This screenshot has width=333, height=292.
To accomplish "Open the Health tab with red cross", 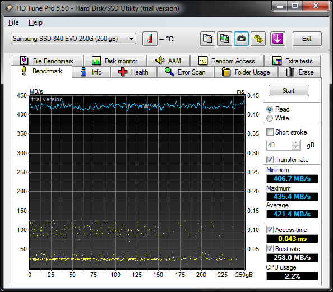I will 133,72.
